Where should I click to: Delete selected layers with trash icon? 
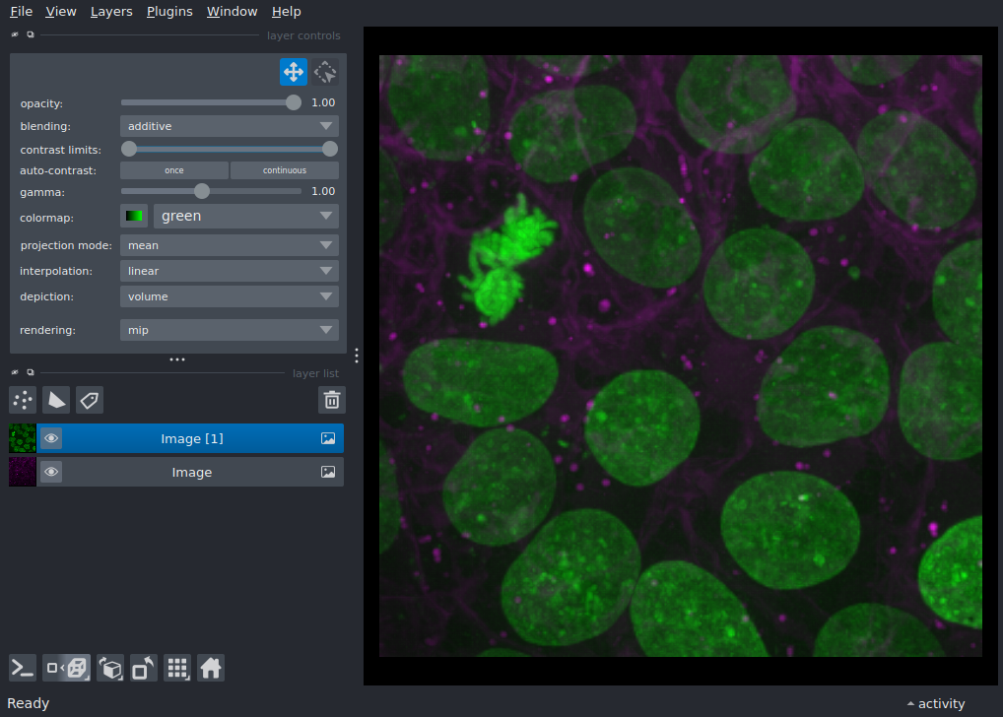pyautogui.click(x=332, y=399)
